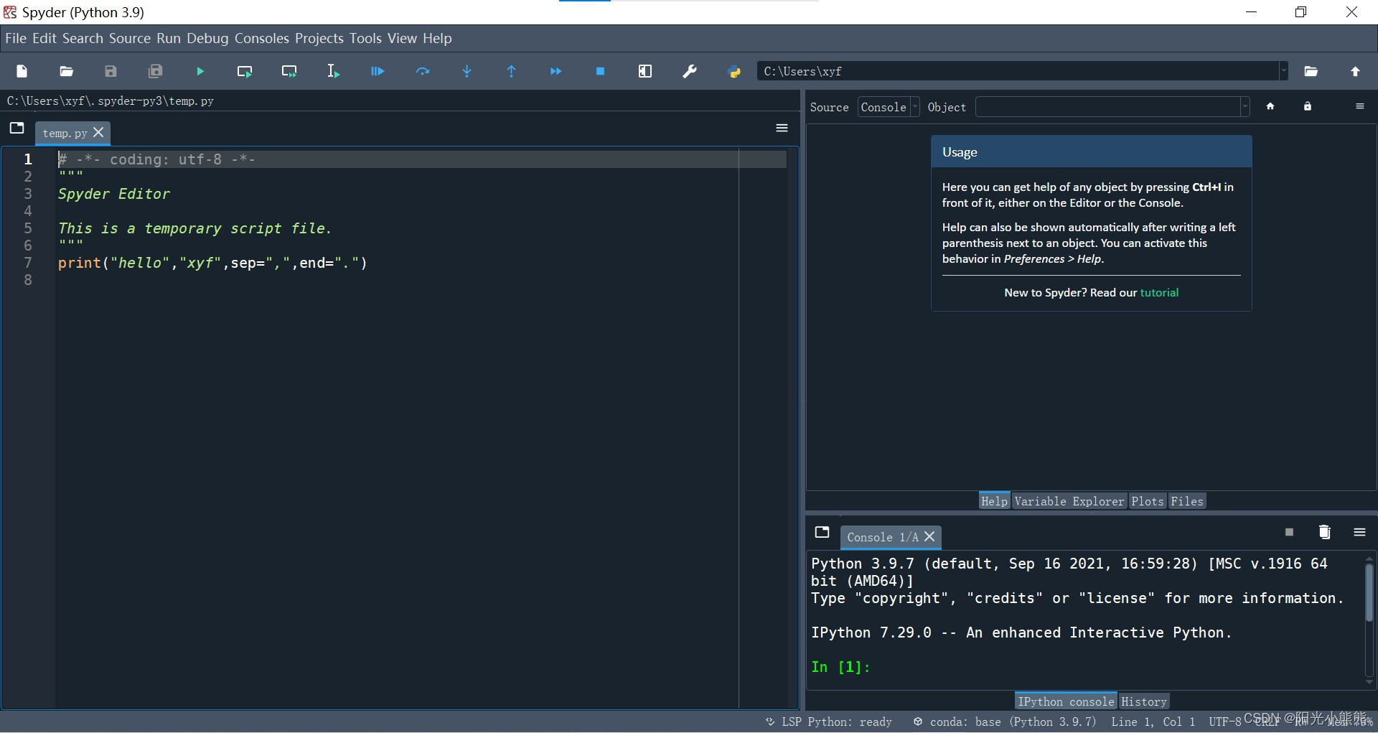Step into function debug icon
Viewport: 1378px width, 733px height.
coord(467,71)
